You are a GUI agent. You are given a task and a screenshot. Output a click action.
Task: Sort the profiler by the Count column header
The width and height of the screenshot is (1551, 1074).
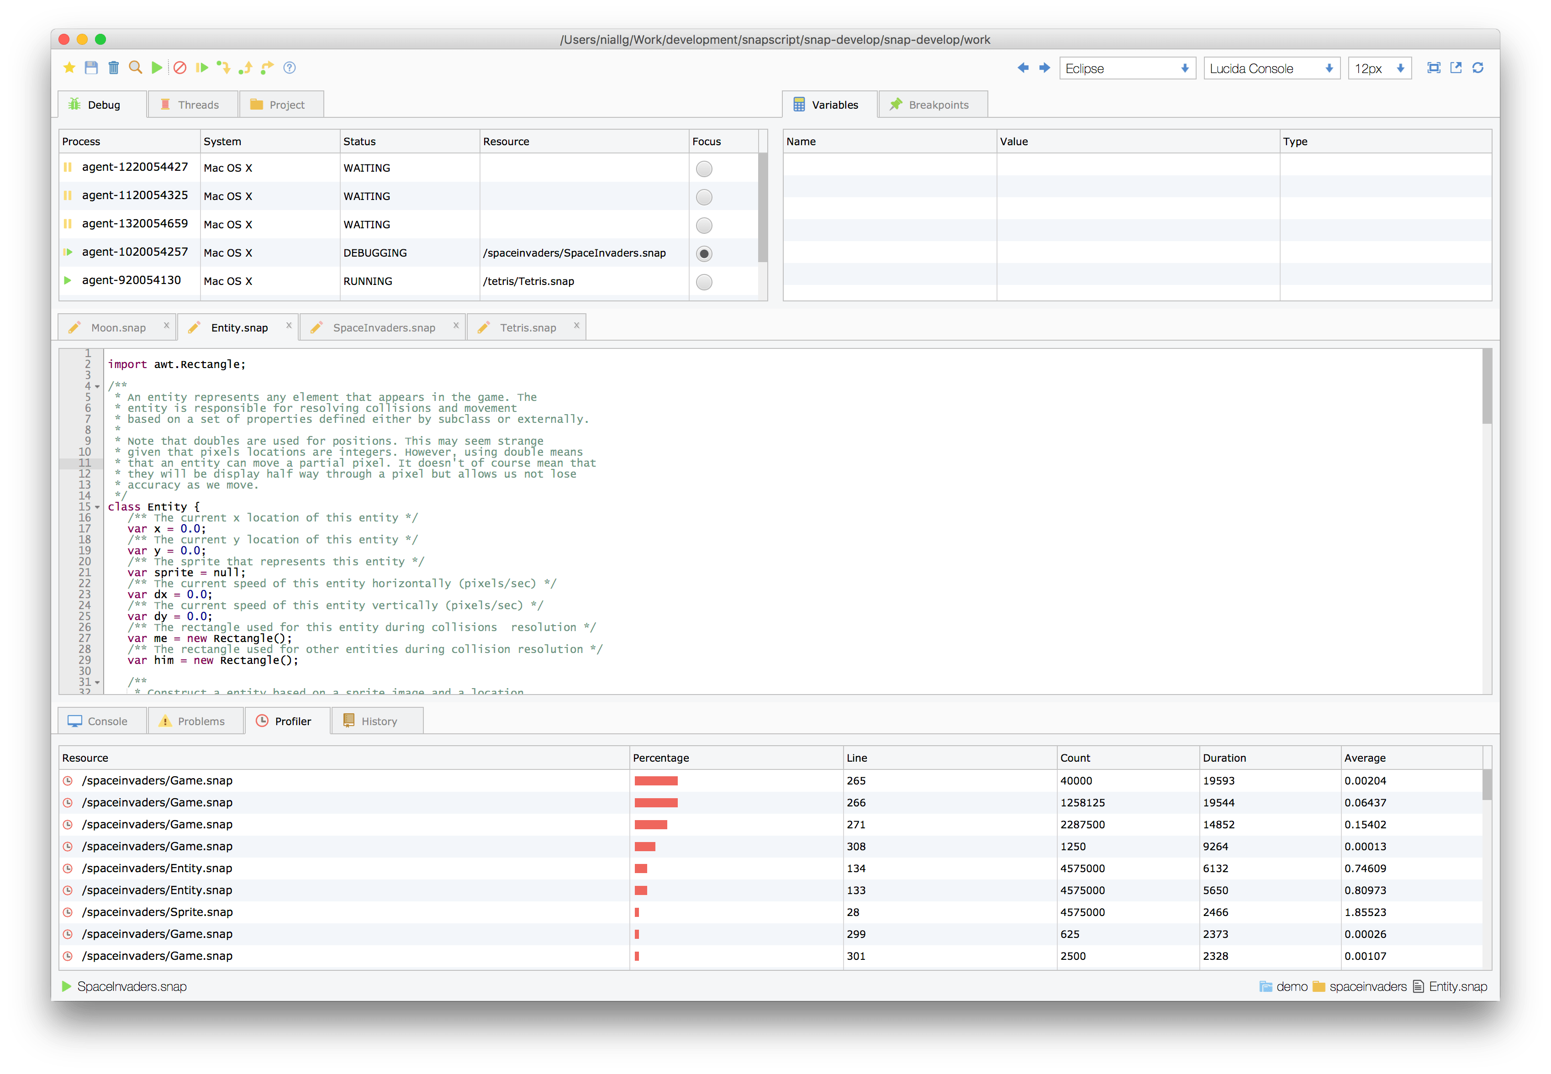(x=1128, y=758)
